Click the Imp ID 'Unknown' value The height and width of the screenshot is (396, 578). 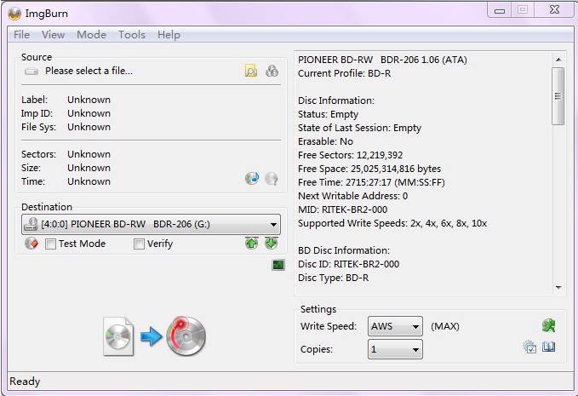click(89, 113)
